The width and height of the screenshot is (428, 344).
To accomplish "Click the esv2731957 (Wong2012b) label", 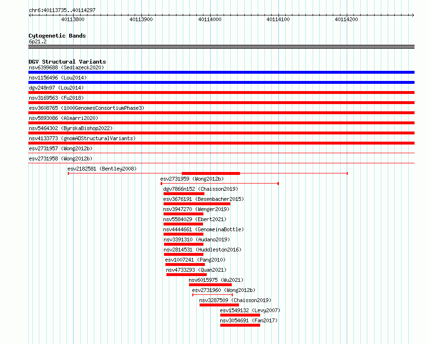I will coord(61,148).
